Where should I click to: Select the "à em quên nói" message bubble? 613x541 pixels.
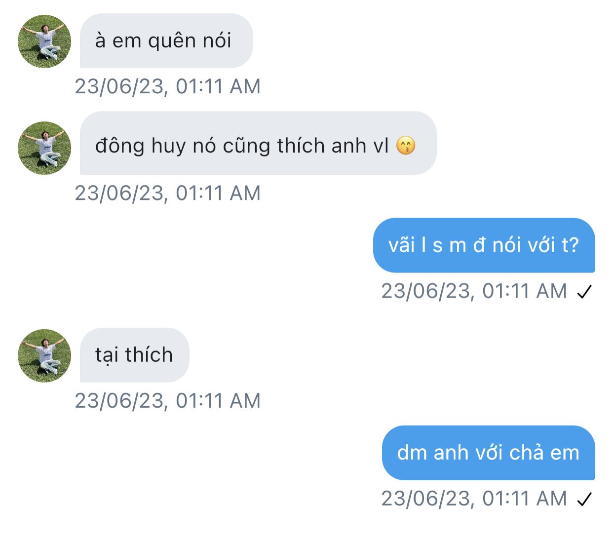(x=166, y=41)
